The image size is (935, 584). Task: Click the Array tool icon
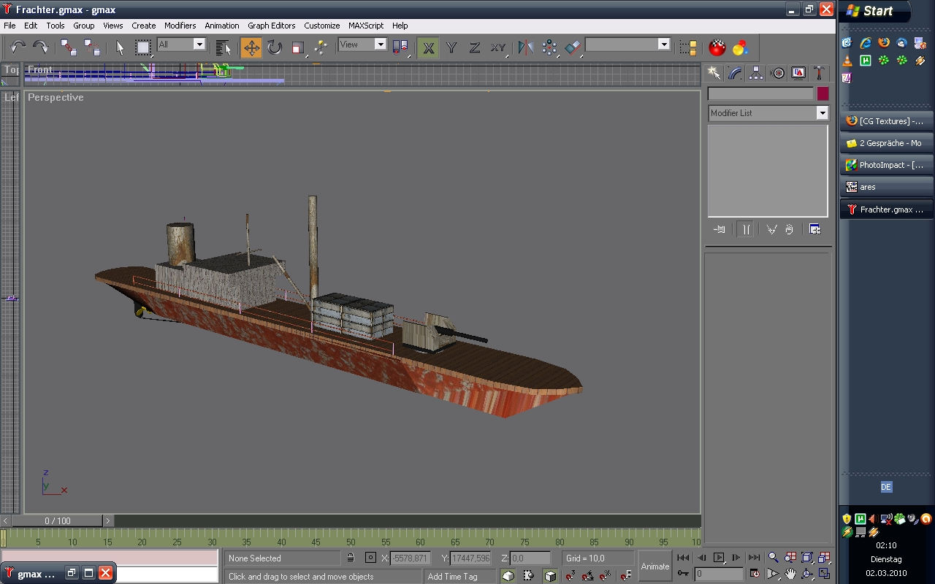(x=549, y=48)
